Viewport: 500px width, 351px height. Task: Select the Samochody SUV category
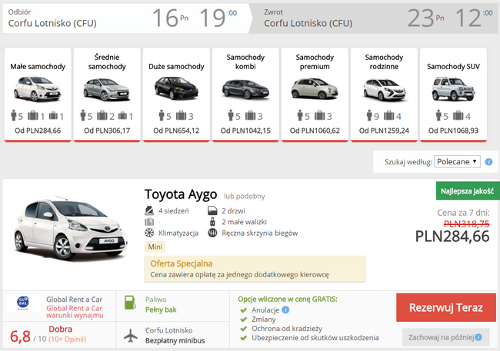(x=453, y=94)
